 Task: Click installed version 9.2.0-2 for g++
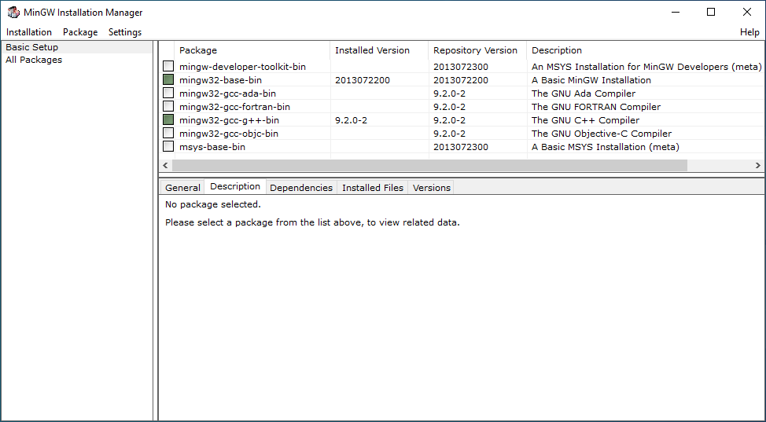coord(351,120)
